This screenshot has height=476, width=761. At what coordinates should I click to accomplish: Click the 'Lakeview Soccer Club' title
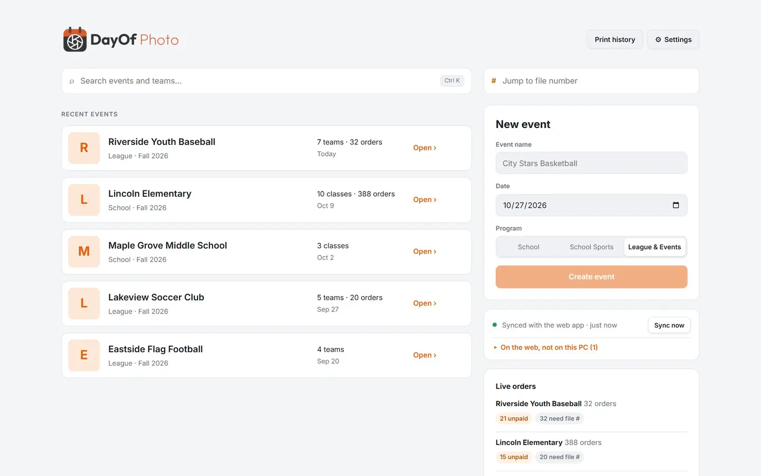pyautogui.click(x=156, y=297)
